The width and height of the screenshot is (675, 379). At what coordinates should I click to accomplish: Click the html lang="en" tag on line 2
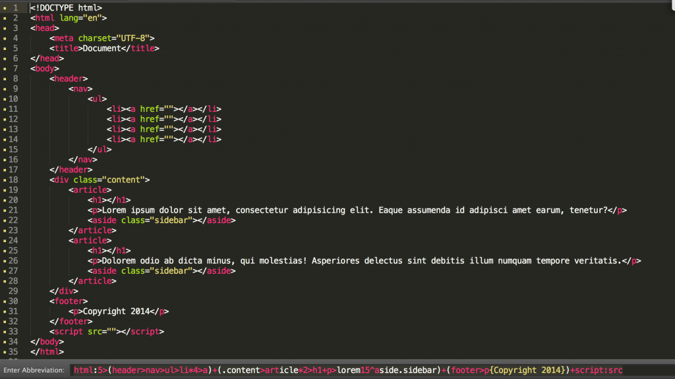tap(69, 18)
